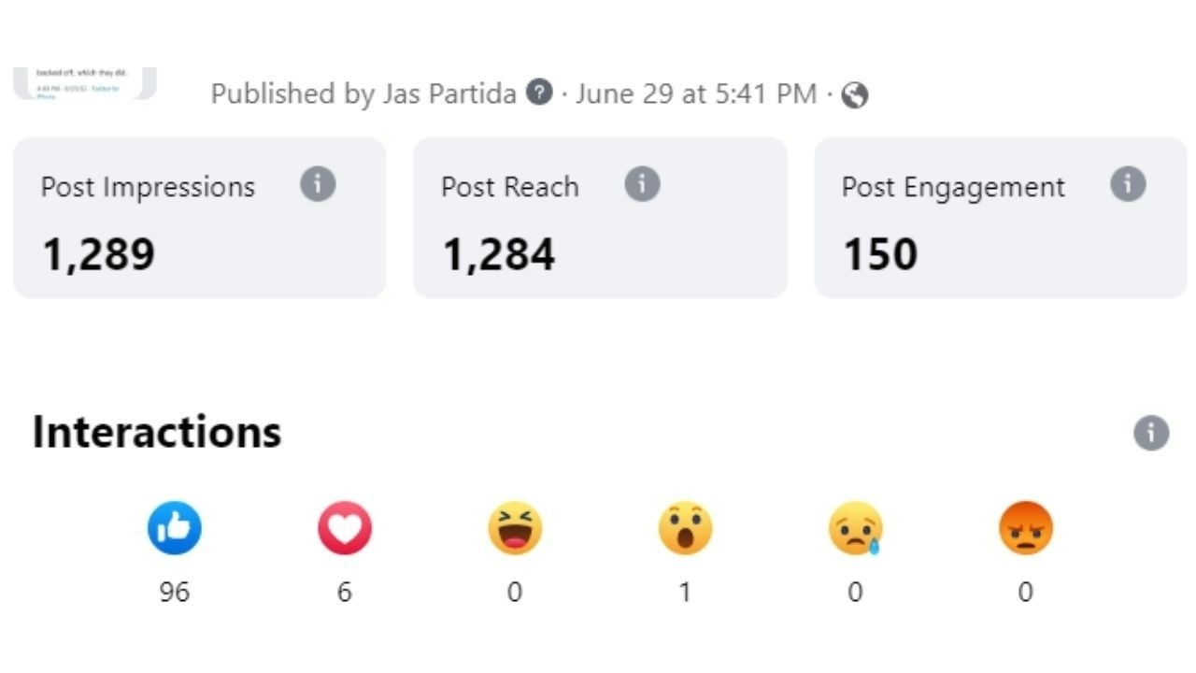
Task: Click the Haha laughing reaction icon
Action: point(515,528)
